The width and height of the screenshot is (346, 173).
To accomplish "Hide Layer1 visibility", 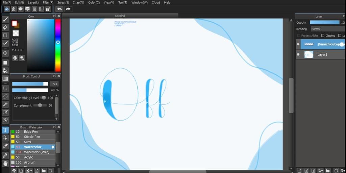I will pos(298,54).
